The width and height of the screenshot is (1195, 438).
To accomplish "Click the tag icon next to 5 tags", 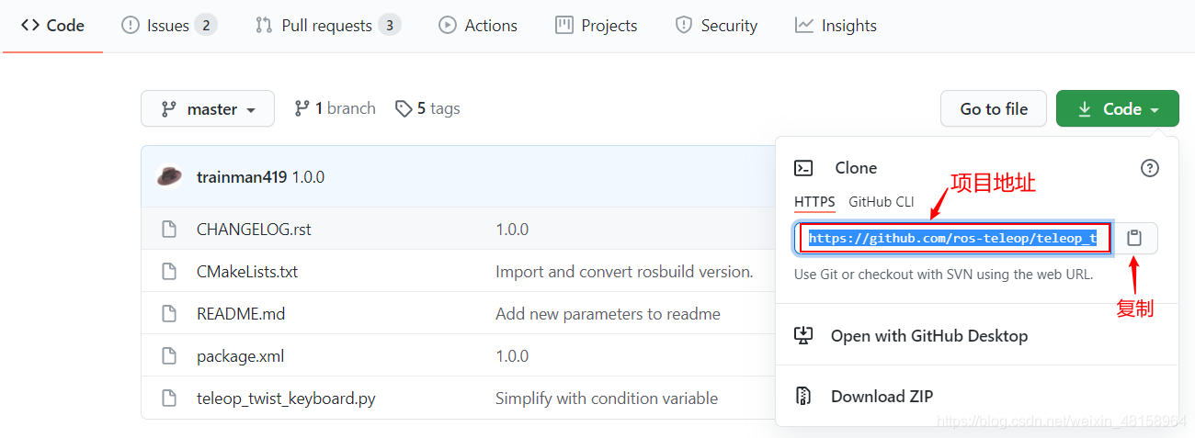I will coord(404,108).
